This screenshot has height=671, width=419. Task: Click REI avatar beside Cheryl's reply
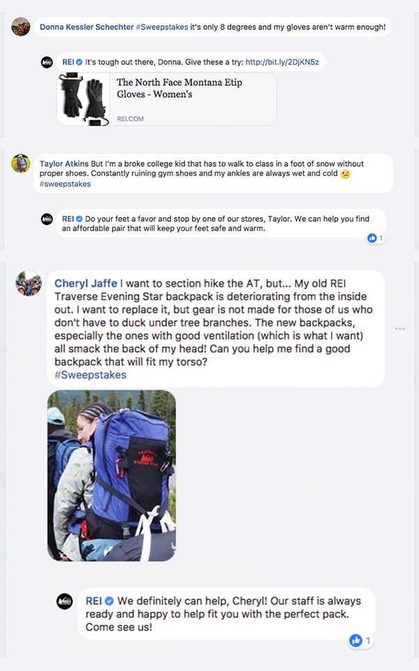pos(65,601)
